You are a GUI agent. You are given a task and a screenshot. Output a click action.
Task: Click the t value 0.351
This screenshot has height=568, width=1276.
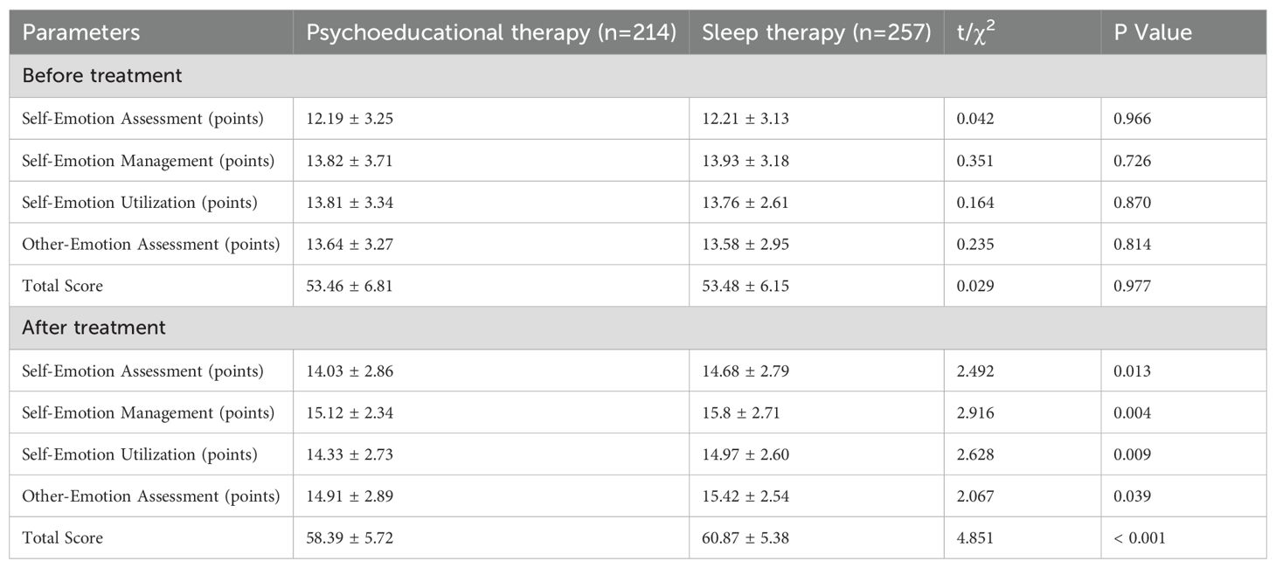click(976, 161)
